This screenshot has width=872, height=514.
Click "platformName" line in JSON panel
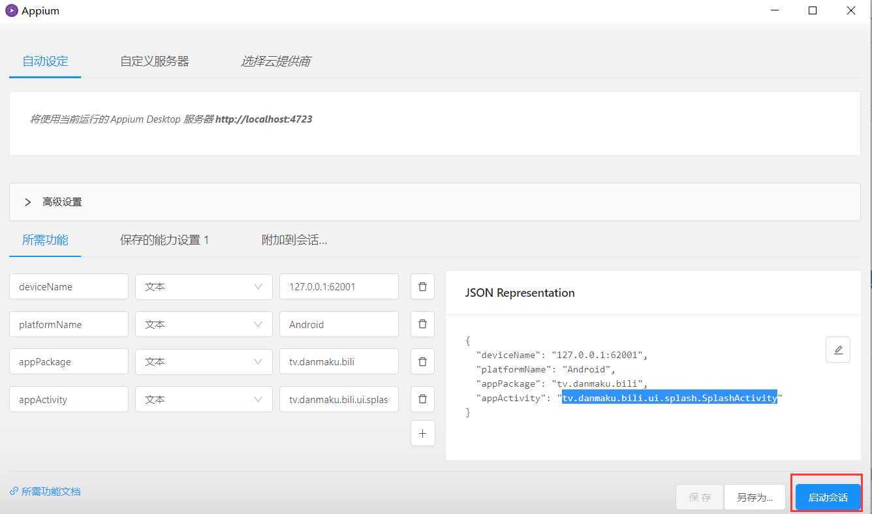[x=546, y=369]
